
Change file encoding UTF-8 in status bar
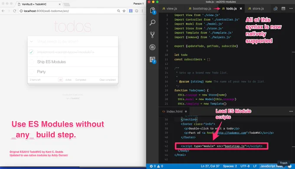pyautogui.click(x=245, y=166)
